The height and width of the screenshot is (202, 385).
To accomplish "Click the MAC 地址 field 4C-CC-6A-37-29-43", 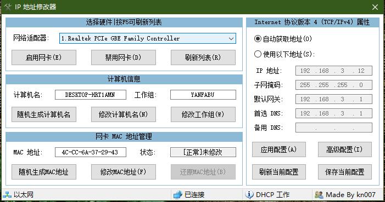I will (91, 152).
